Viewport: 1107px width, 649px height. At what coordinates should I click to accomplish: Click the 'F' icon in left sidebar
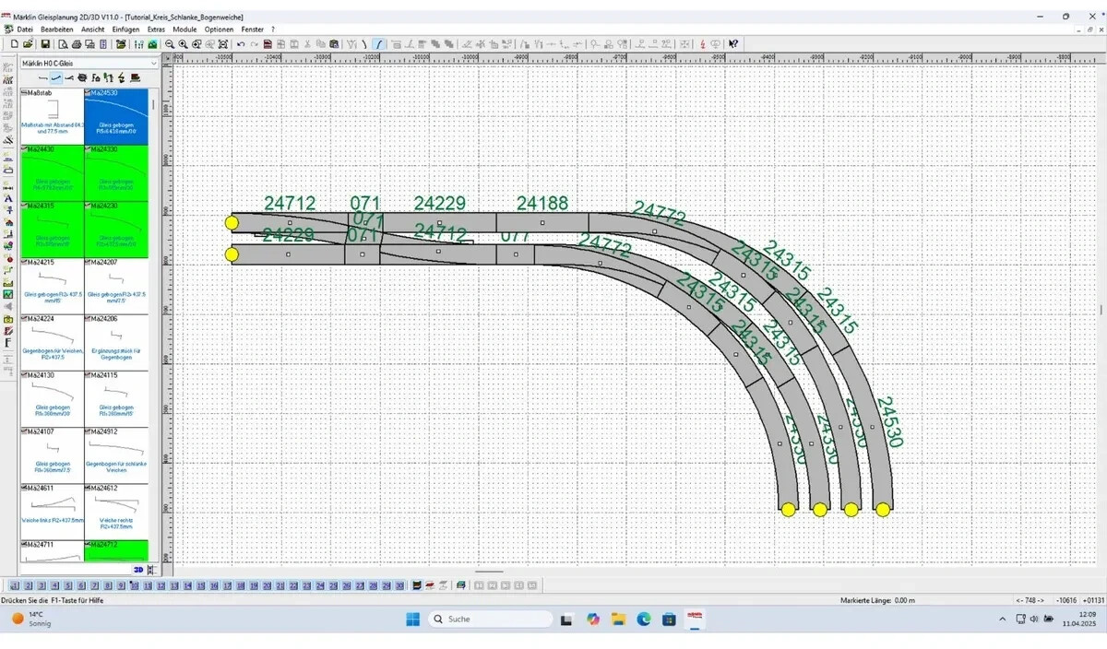coord(8,342)
